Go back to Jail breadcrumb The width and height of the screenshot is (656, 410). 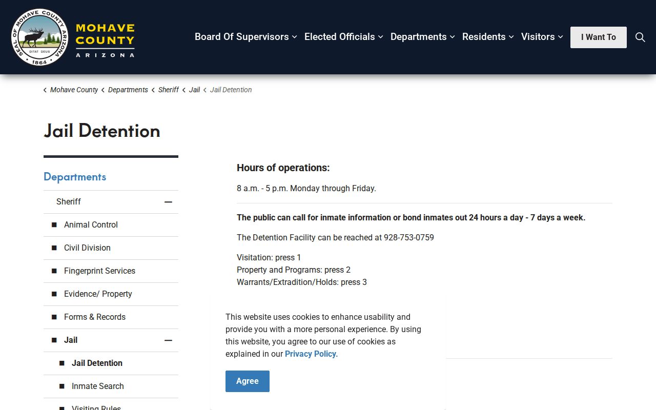click(x=195, y=90)
